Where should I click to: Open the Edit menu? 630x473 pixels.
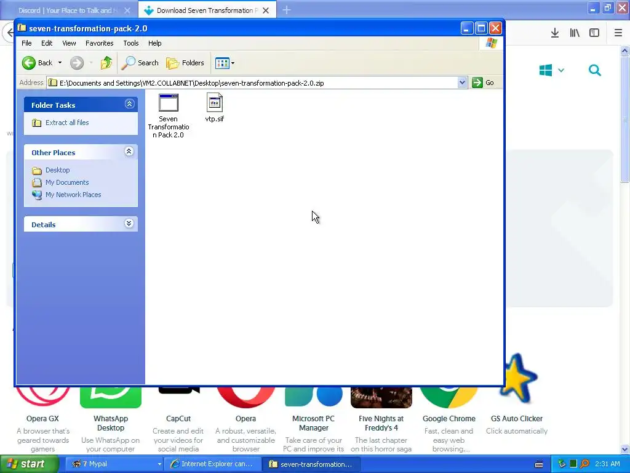coord(47,43)
